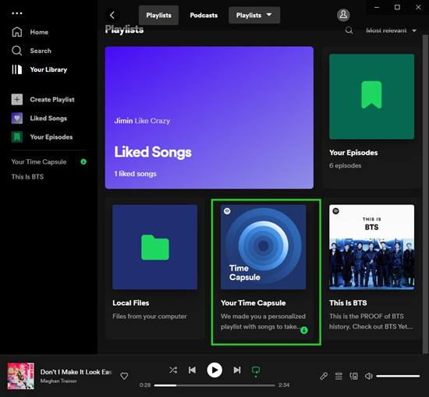Open the three-dot app menu
The image size is (429, 397).
17,13
